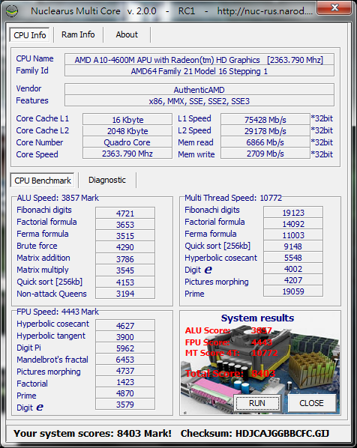357x448 pixels.
Task: Click the Total Score 8403 text
Action: (x=230, y=373)
